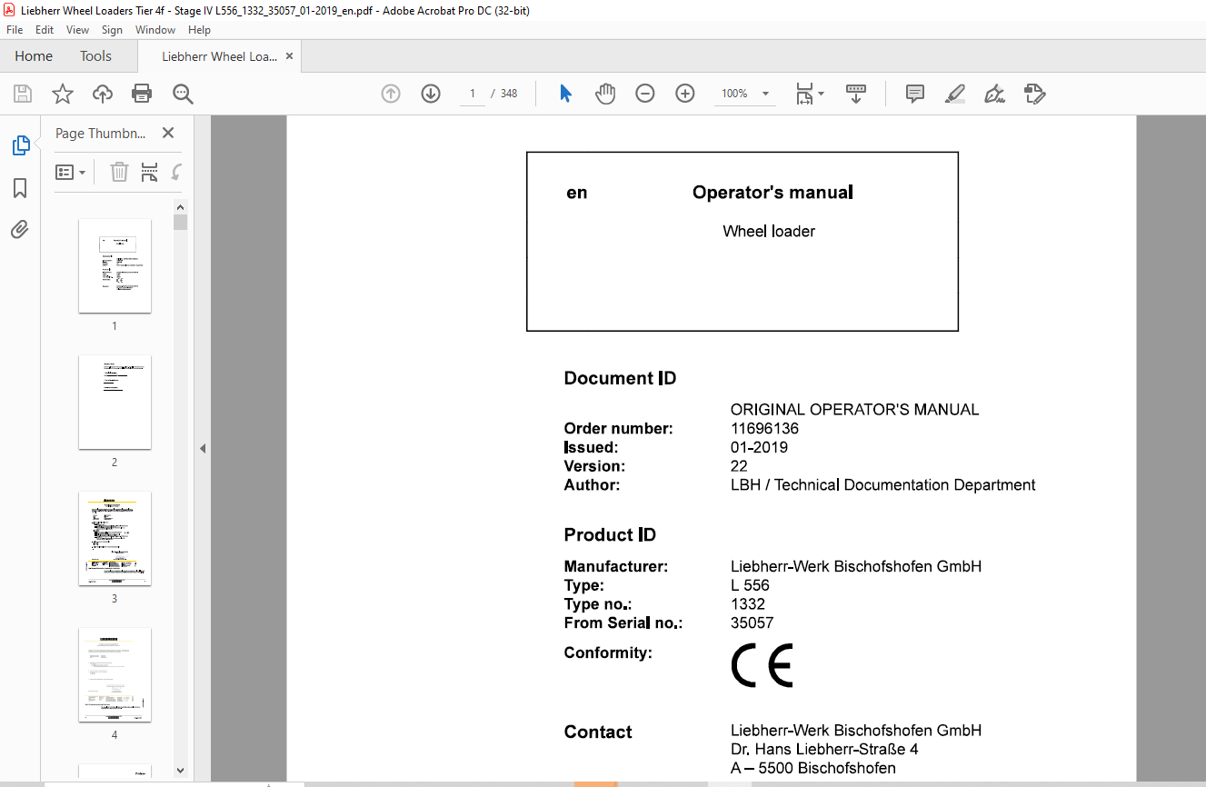Zoom out with minus icon
This screenshot has width=1206, height=787.
pyautogui.click(x=645, y=94)
